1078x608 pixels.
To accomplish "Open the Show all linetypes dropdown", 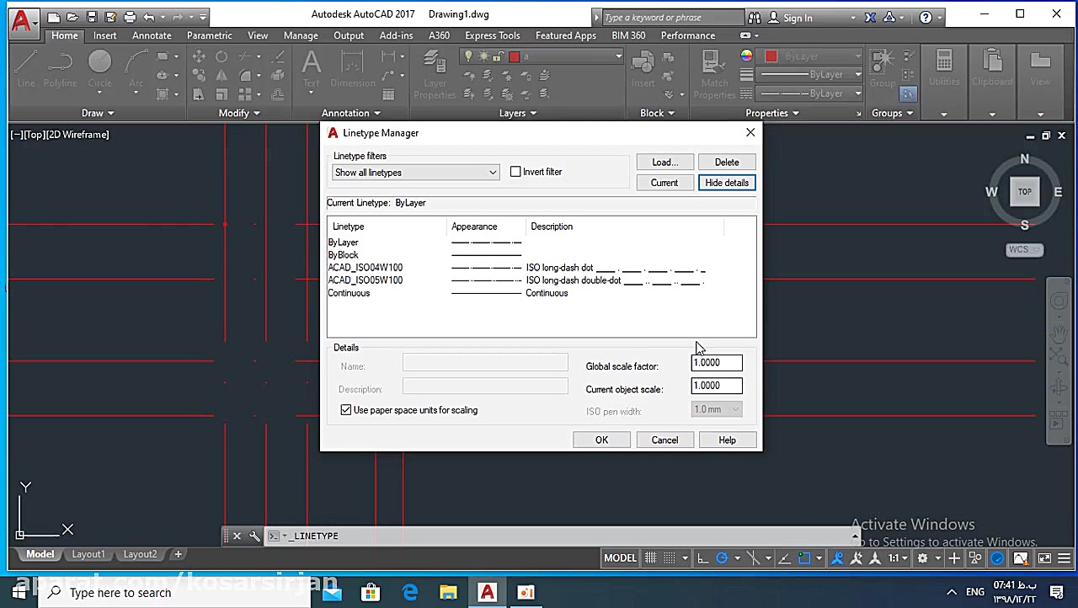I will [x=415, y=173].
